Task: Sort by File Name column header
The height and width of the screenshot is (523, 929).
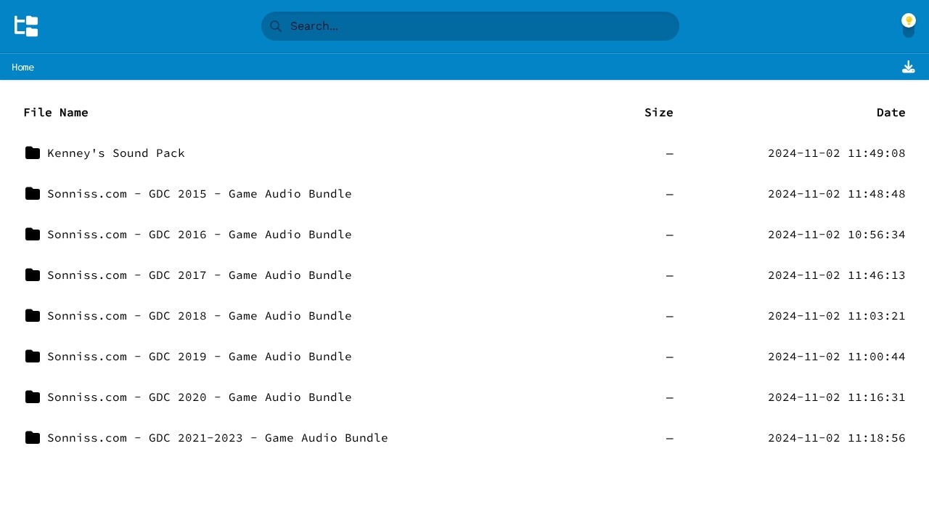Action: (x=56, y=112)
